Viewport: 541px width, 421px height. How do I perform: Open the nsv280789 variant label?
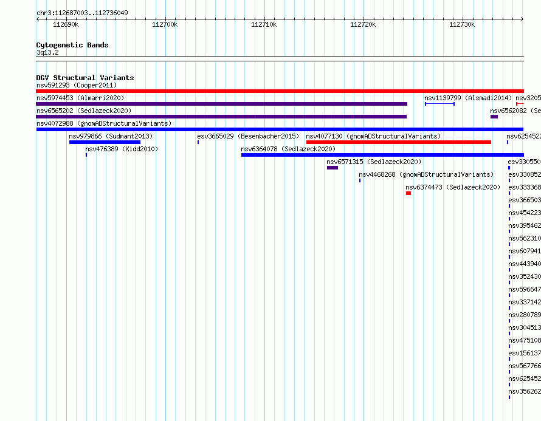525,315
